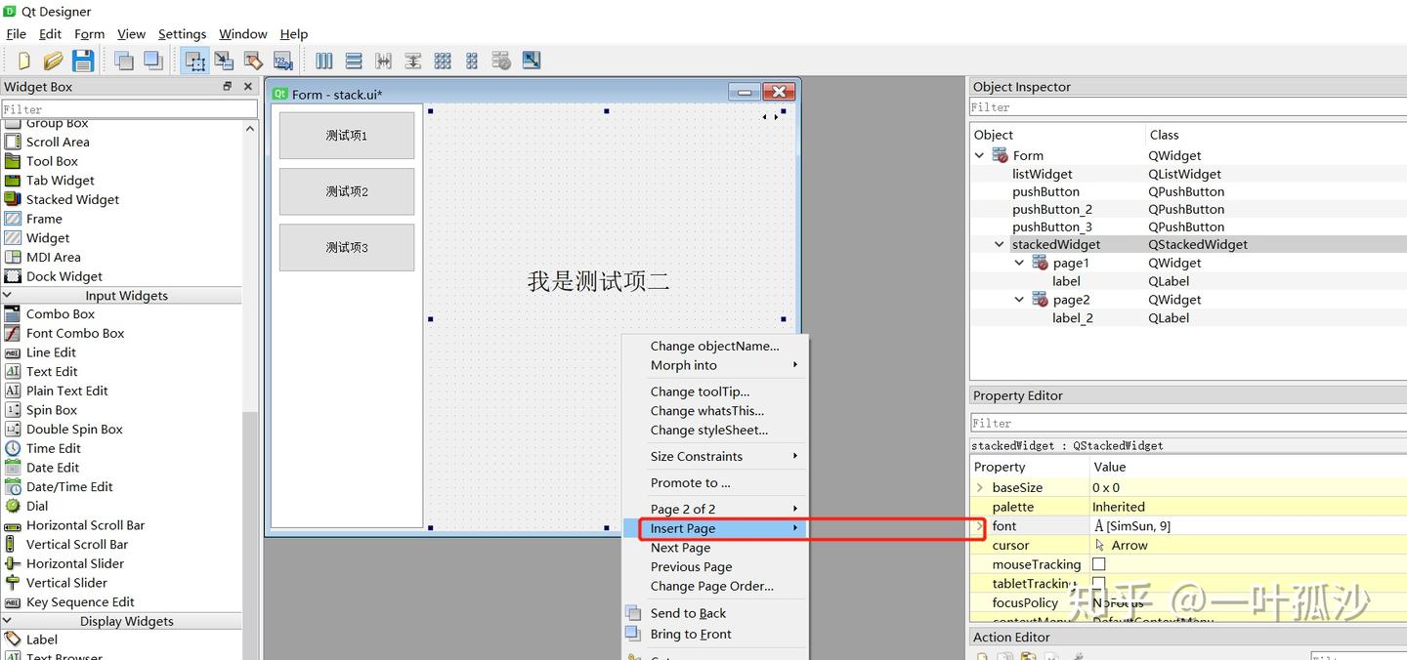The height and width of the screenshot is (660, 1407).
Task: Open the Settings menu
Action: pos(182,33)
